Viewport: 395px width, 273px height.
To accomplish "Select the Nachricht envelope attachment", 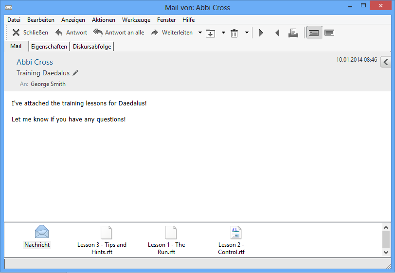I will (x=37, y=237).
